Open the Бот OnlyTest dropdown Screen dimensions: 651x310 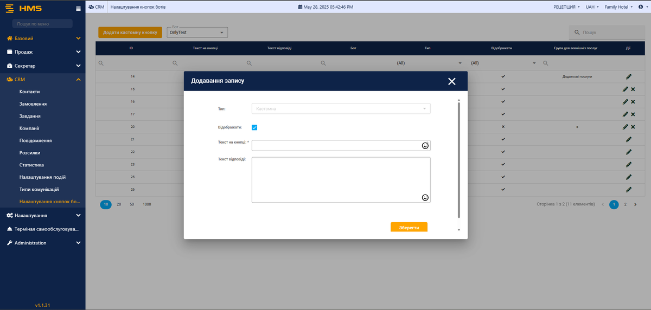tap(197, 33)
